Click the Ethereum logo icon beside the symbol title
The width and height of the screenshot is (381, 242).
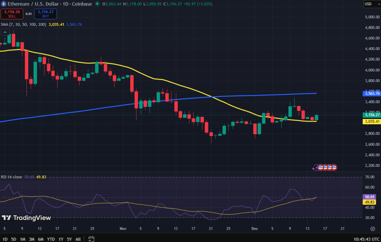coord(3,4)
